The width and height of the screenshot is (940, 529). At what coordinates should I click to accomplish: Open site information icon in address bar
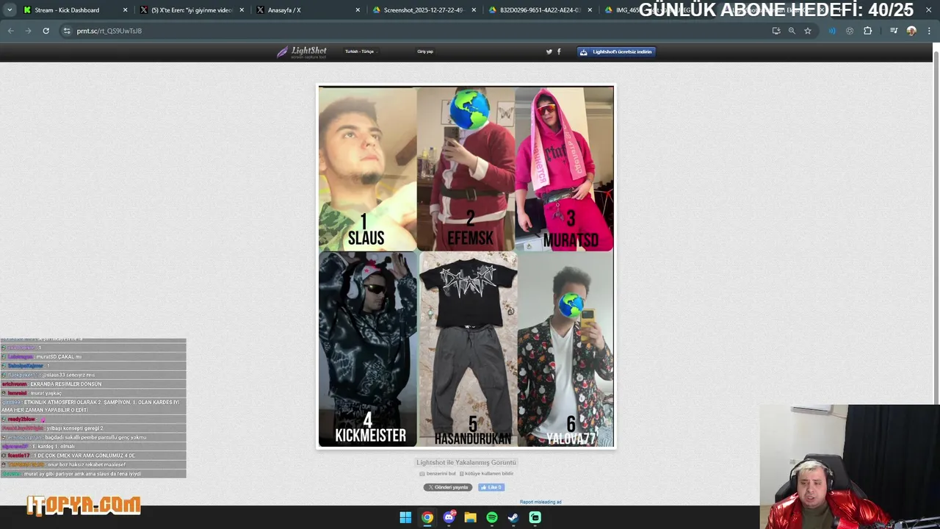pos(67,31)
